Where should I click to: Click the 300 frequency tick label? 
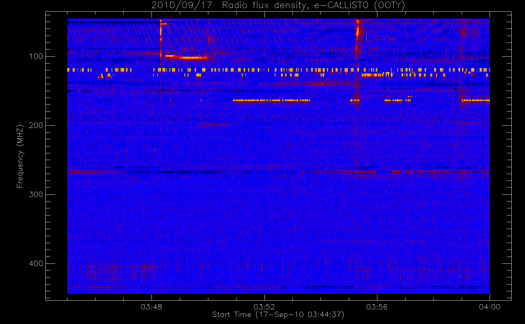click(36, 194)
